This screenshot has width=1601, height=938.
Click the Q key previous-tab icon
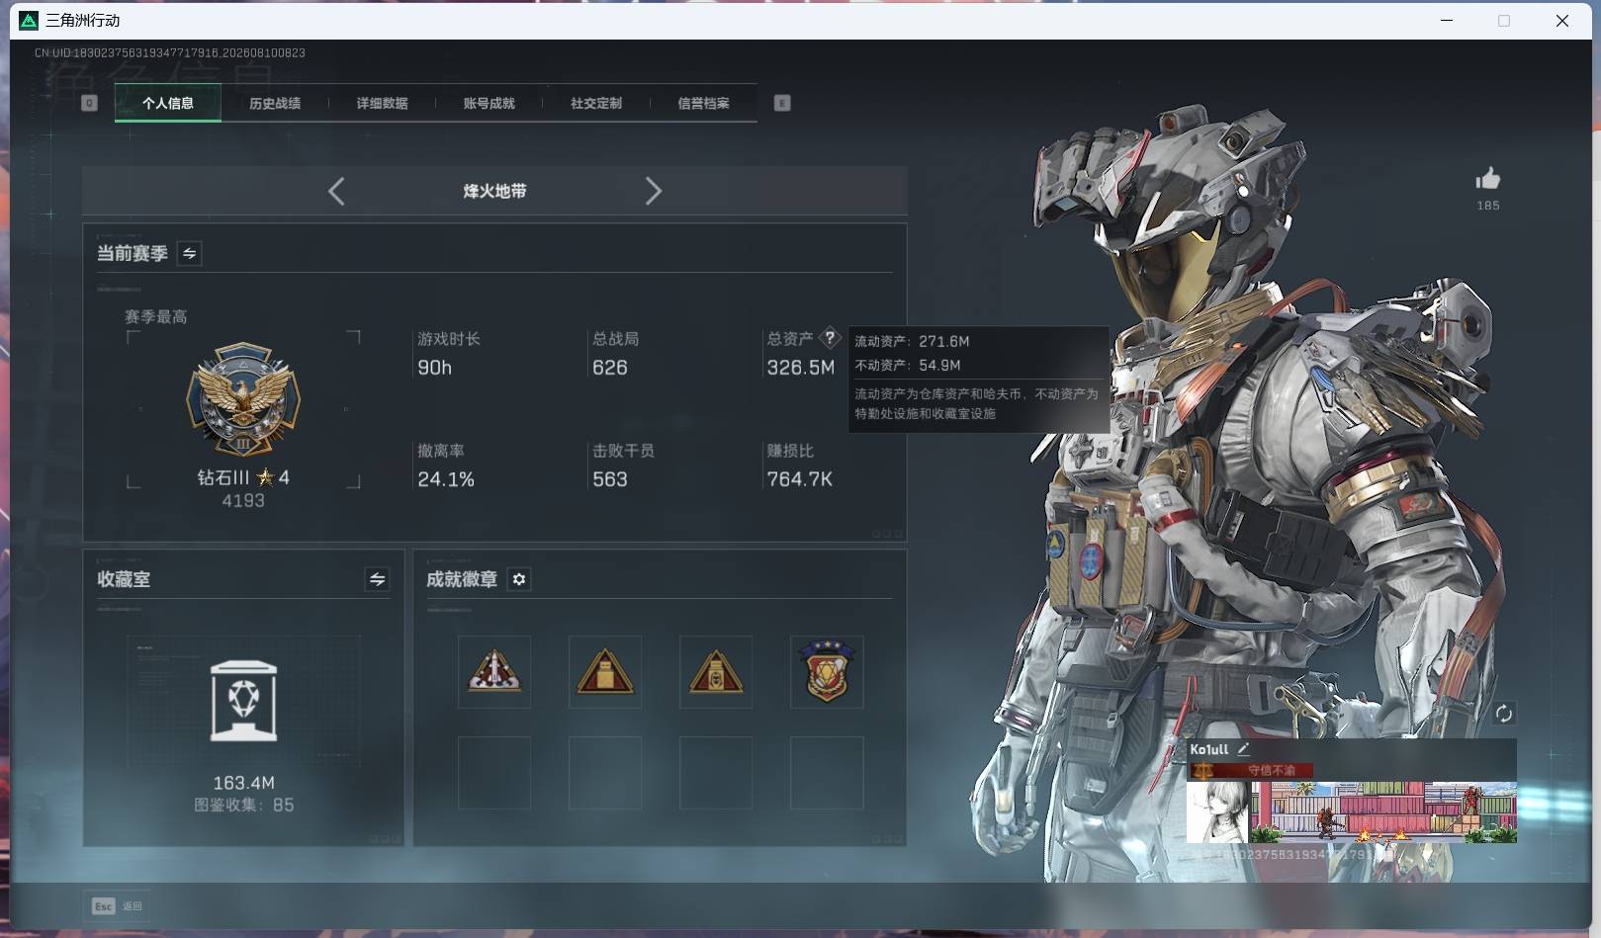point(89,103)
